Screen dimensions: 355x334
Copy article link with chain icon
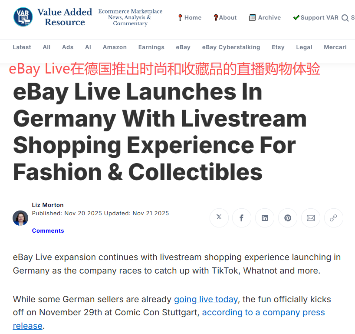333,218
